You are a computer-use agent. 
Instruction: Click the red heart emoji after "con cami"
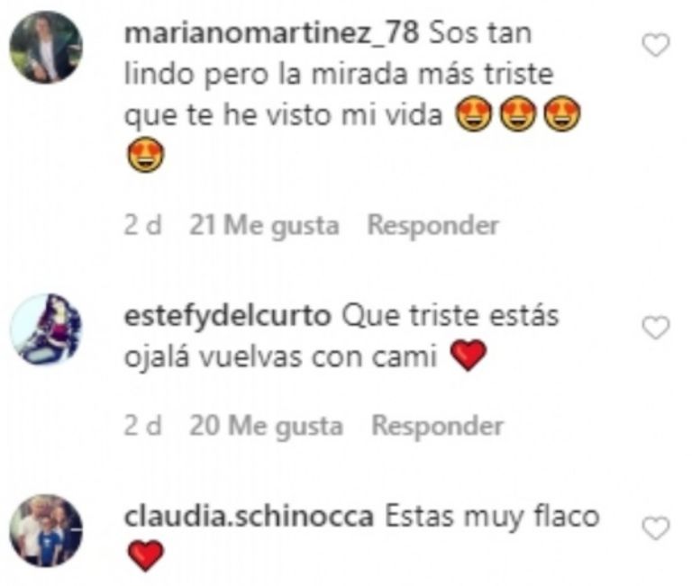click(x=469, y=356)
